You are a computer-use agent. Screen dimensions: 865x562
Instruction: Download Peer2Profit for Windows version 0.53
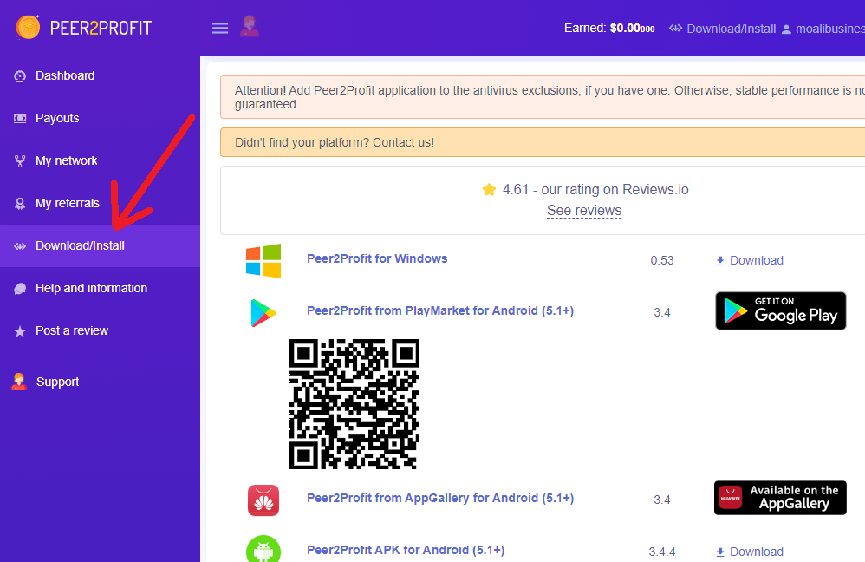tap(749, 260)
